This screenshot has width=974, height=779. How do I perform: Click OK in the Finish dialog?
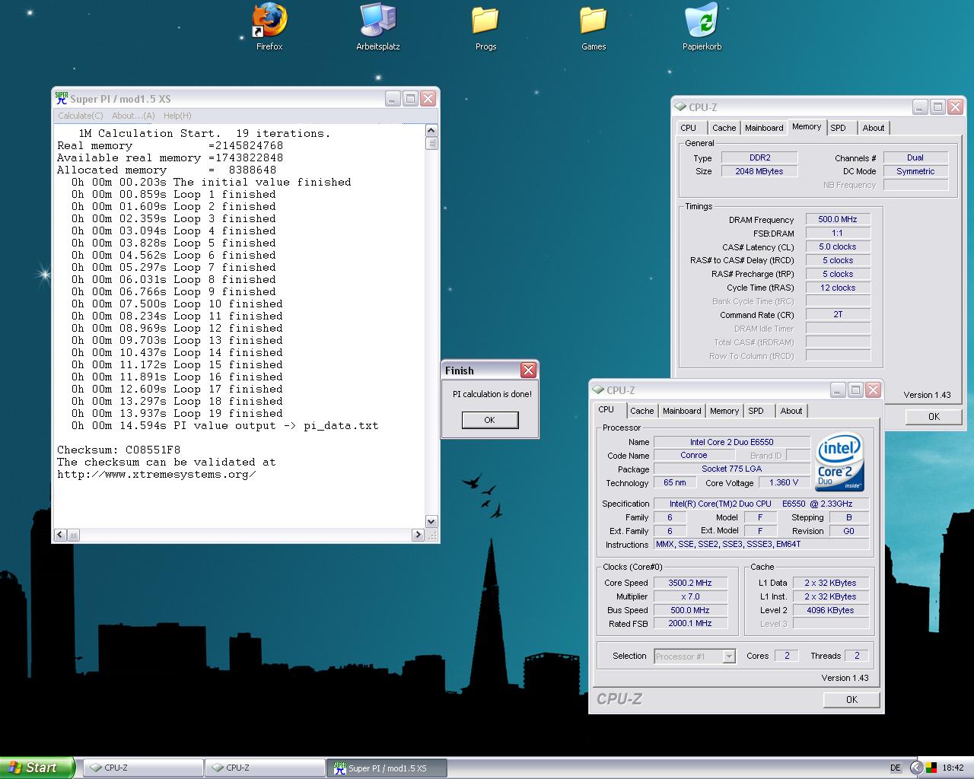tap(489, 420)
